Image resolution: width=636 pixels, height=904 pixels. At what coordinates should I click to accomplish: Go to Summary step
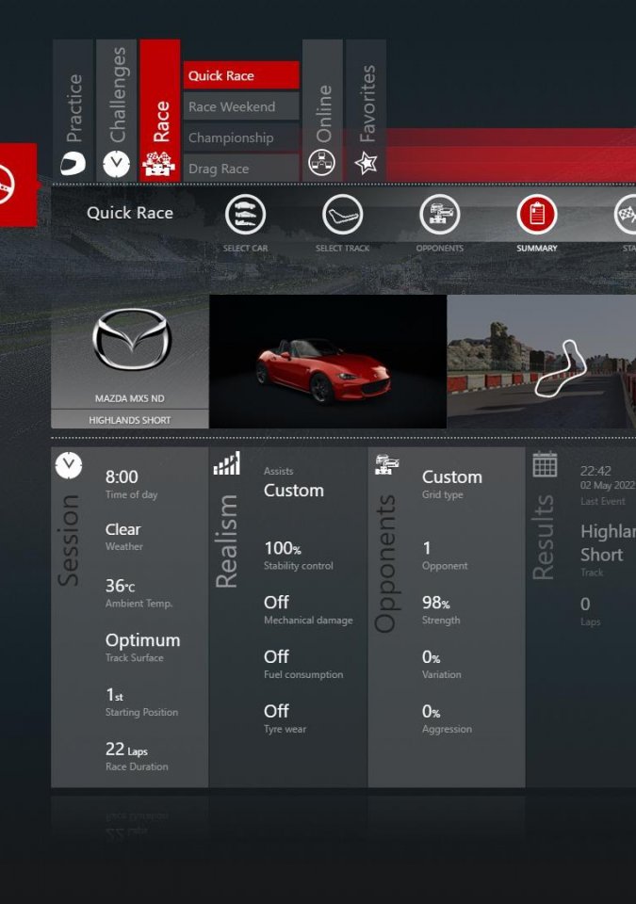(537, 215)
